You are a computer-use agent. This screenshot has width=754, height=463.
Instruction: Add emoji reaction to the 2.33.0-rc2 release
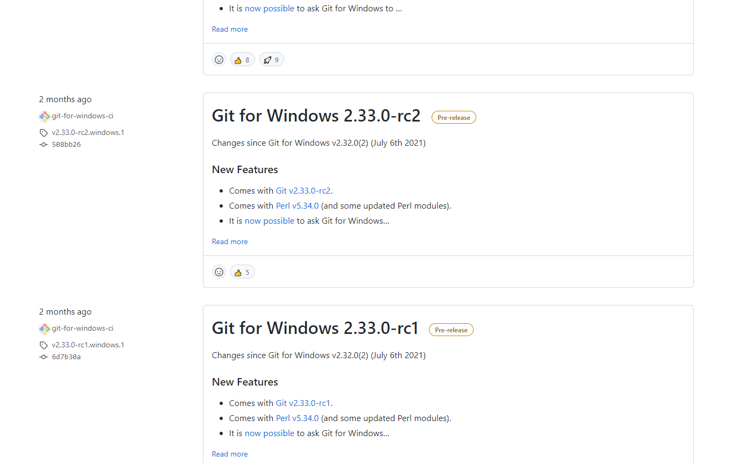click(219, 272)
